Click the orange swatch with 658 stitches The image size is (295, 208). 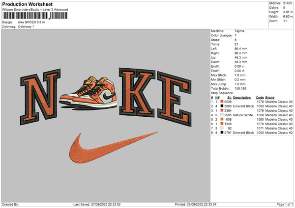(x=222, y=119)
